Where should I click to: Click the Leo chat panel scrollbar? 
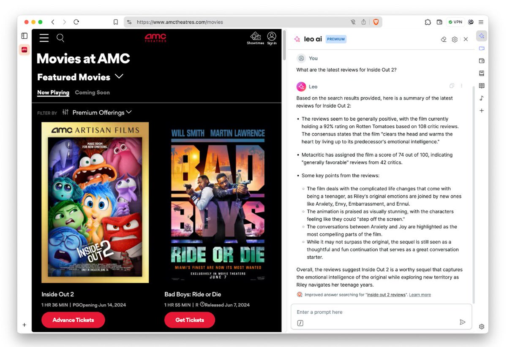point(473,194)
